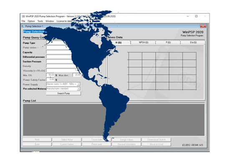Click the Select Motor button
The image size is (238, 155).
67,140
